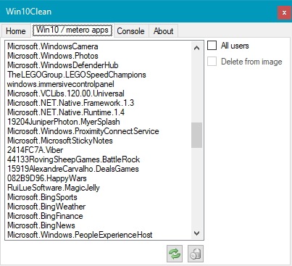The width and height of the screenshot is (292, 266).
Task: Open the Win10 / metero apps tab
Action: (72, 30)
